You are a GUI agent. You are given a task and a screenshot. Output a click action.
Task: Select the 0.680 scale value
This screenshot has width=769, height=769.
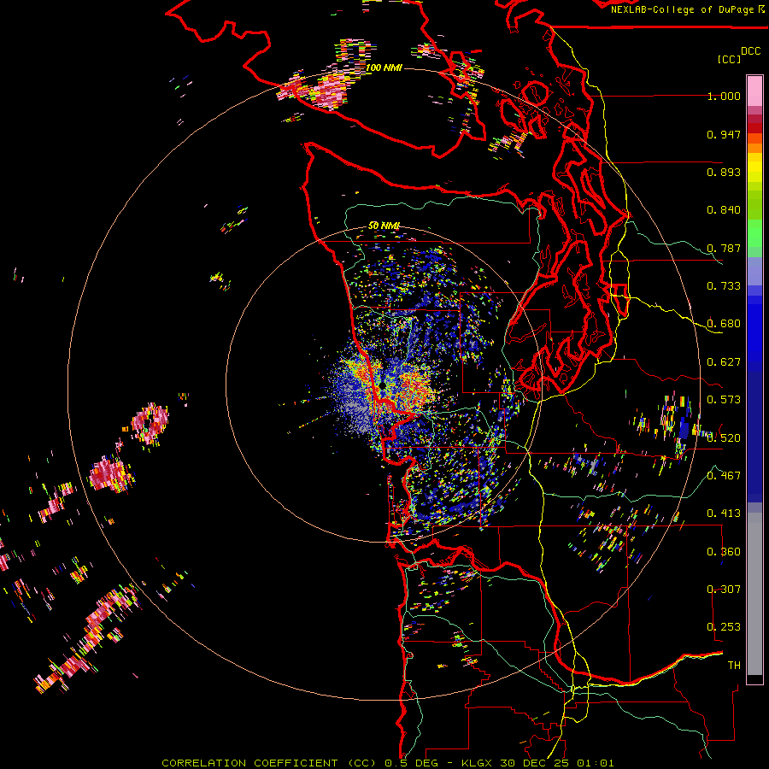click(x=724, y=324)
